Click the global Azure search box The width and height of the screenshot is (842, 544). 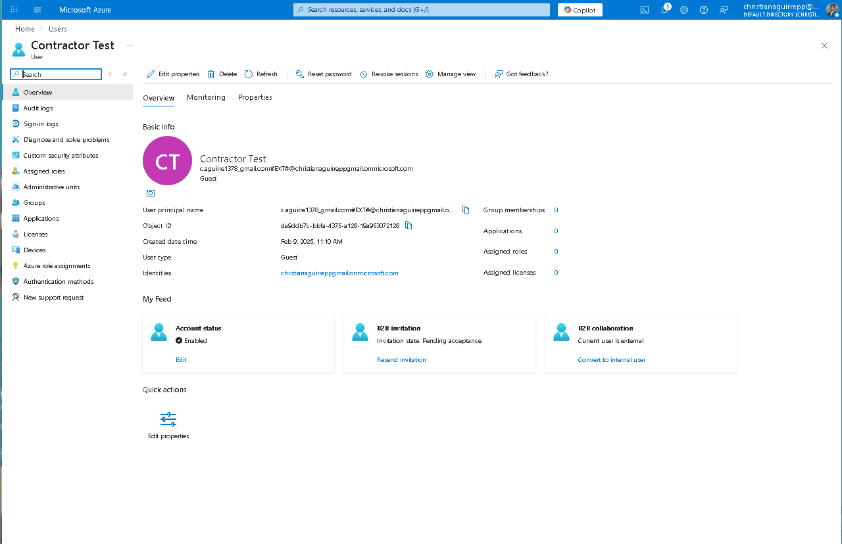pyautogui.click(x=421, y=10)
